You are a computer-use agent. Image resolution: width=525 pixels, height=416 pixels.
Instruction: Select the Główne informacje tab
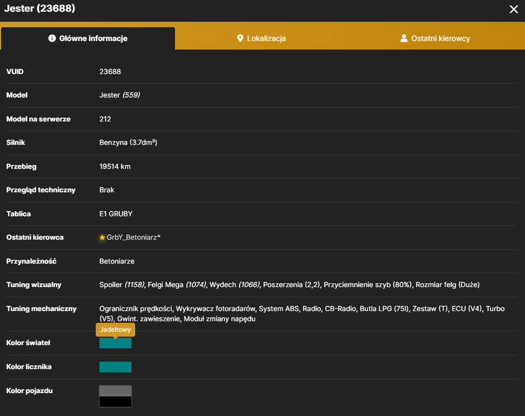click(88, 38)
